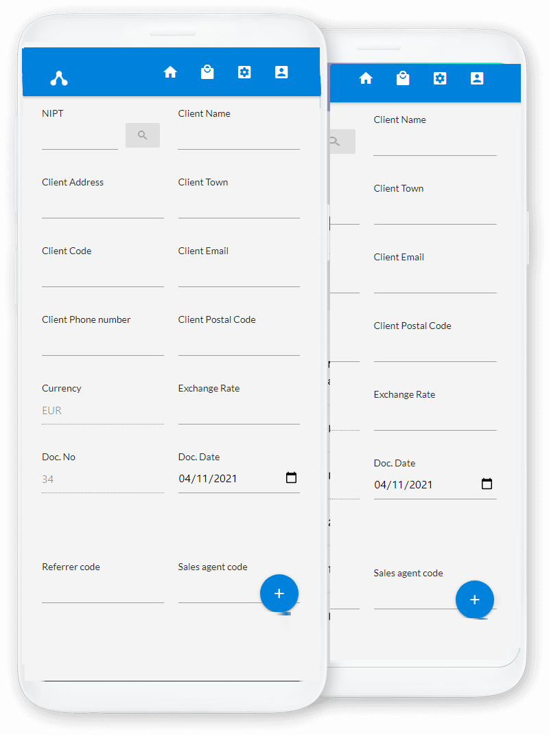Image resolution: width=549 pixels, height=735 pixels.
Task: Click the Referrer code input field
Action: pos(102,591)
